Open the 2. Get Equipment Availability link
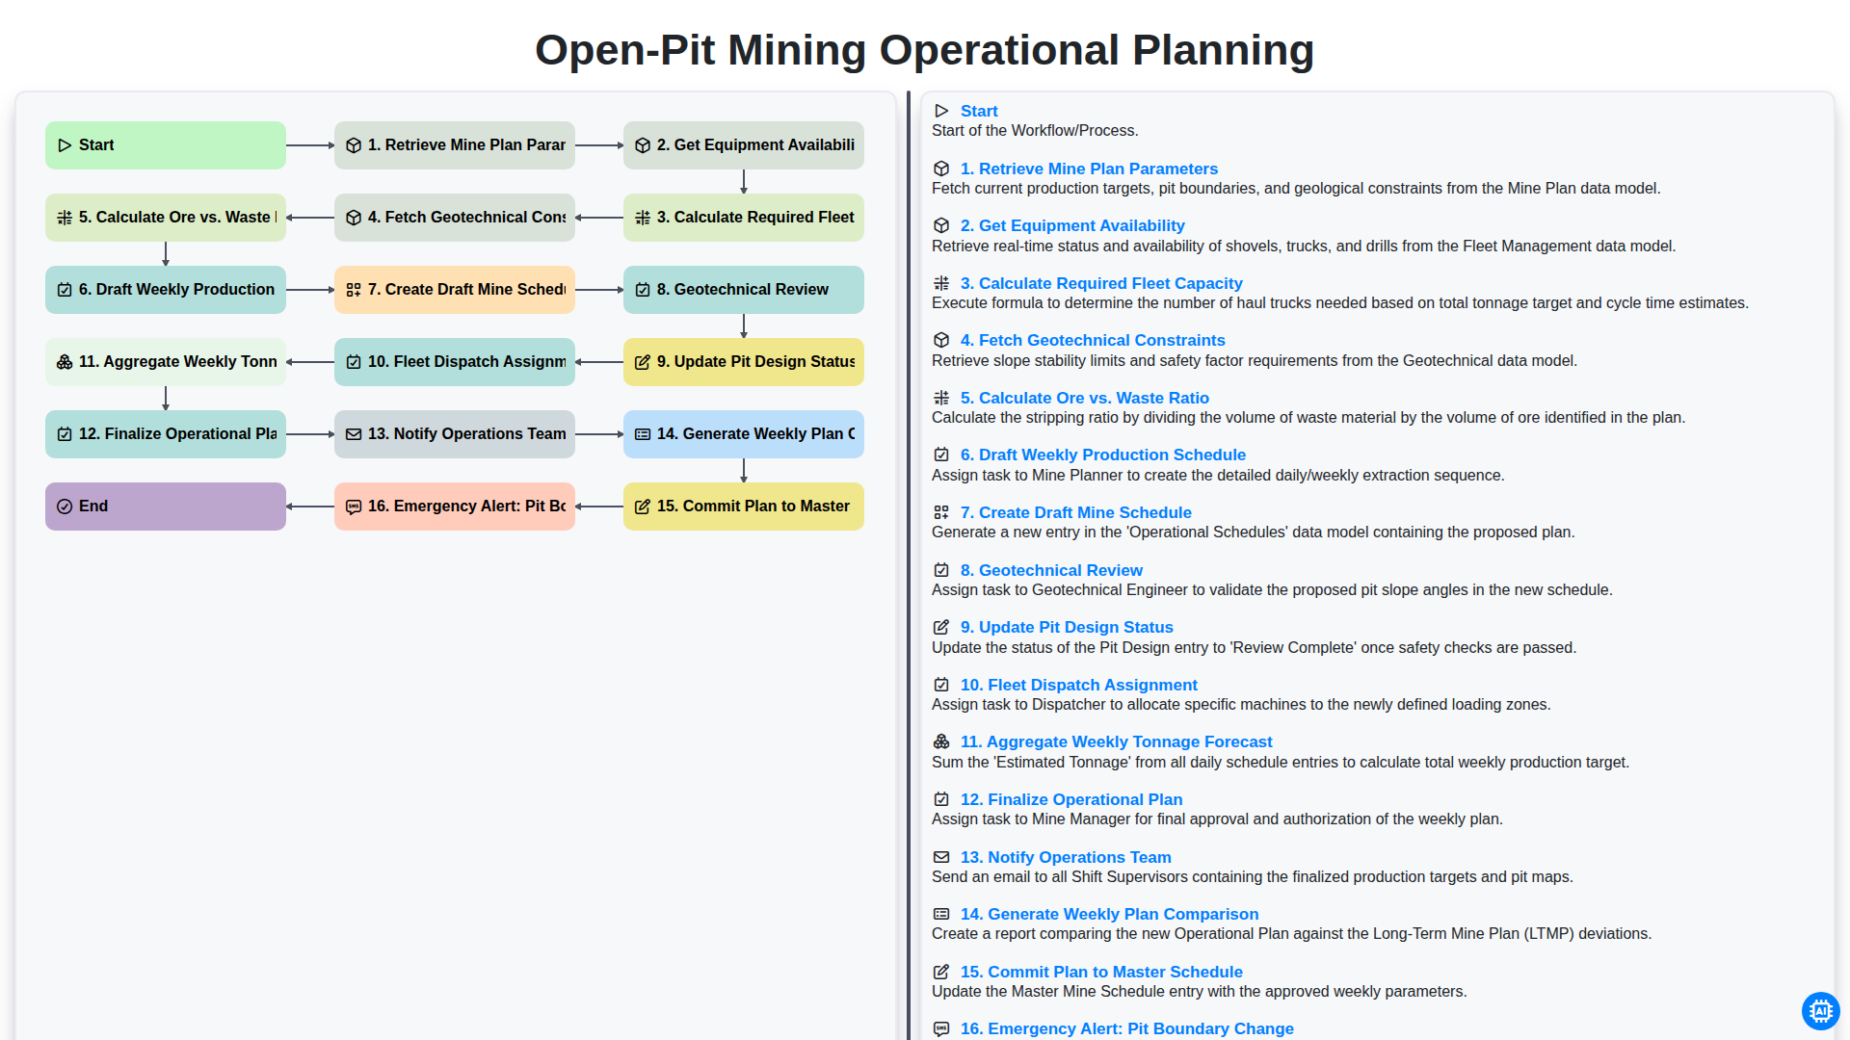This screenshot has height=1040, width=1850. [1072, 225]
